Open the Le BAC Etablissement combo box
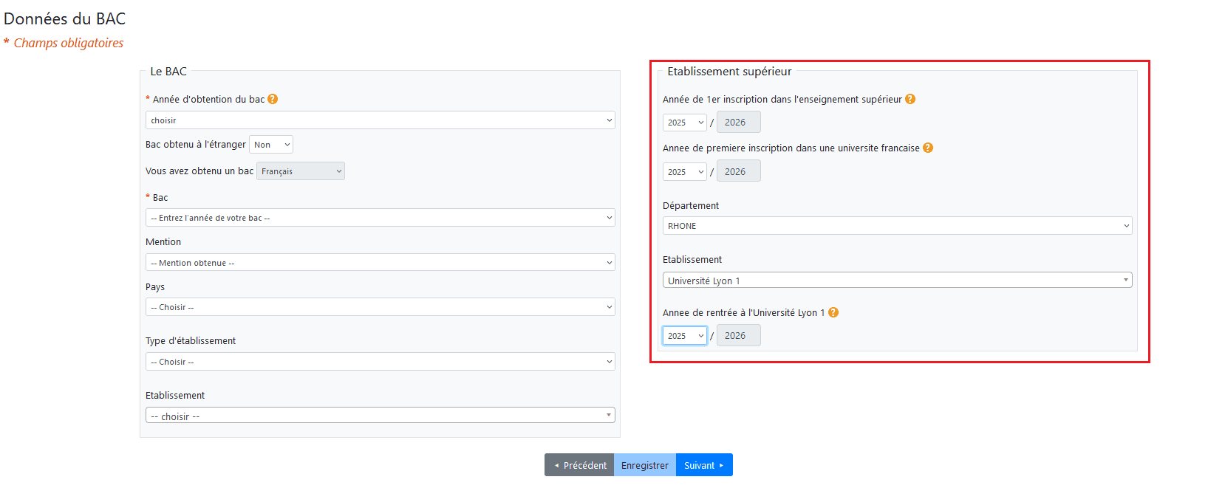1225x488 pixels. (380, 416)
